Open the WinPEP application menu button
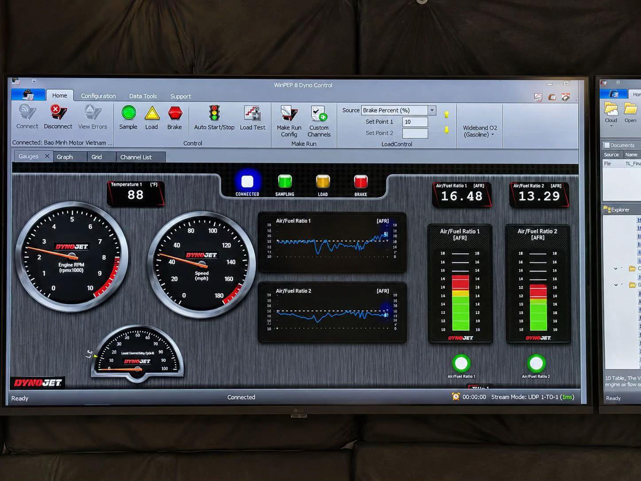The height and width of the screenshot is (481, 641). tap(28, 95)
